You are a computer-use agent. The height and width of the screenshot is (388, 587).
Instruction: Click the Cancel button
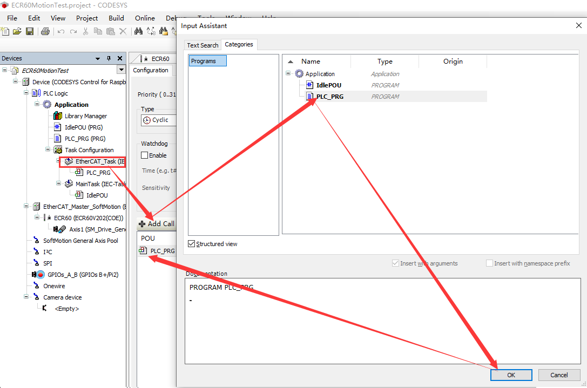[559, 375]
